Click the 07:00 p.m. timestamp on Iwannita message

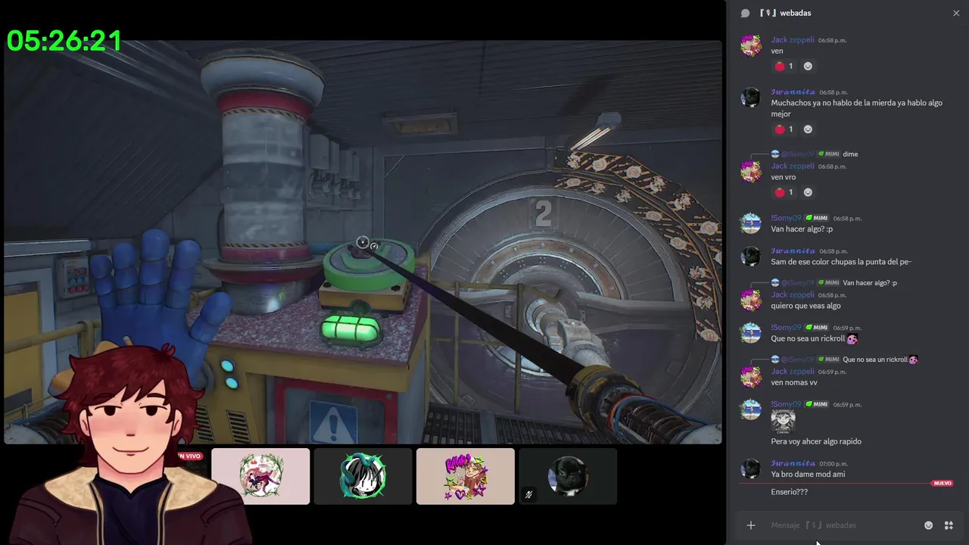[x=833, y=464]
